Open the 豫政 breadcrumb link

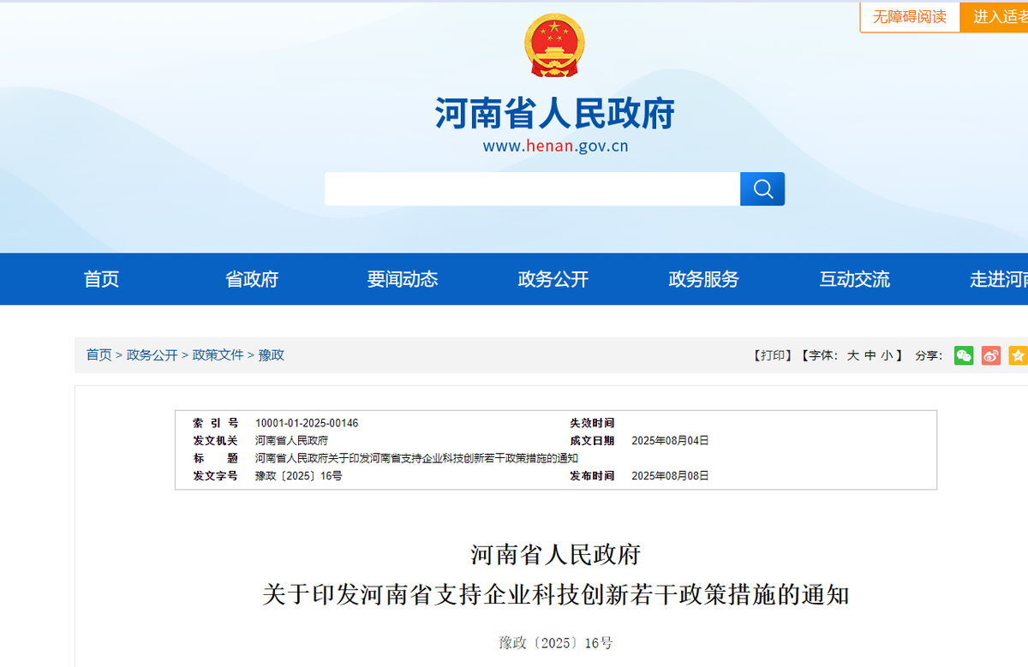272,354
